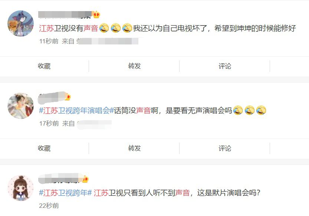
Task: Open the 17秒前 timestamp link
Action: point(49,123)
